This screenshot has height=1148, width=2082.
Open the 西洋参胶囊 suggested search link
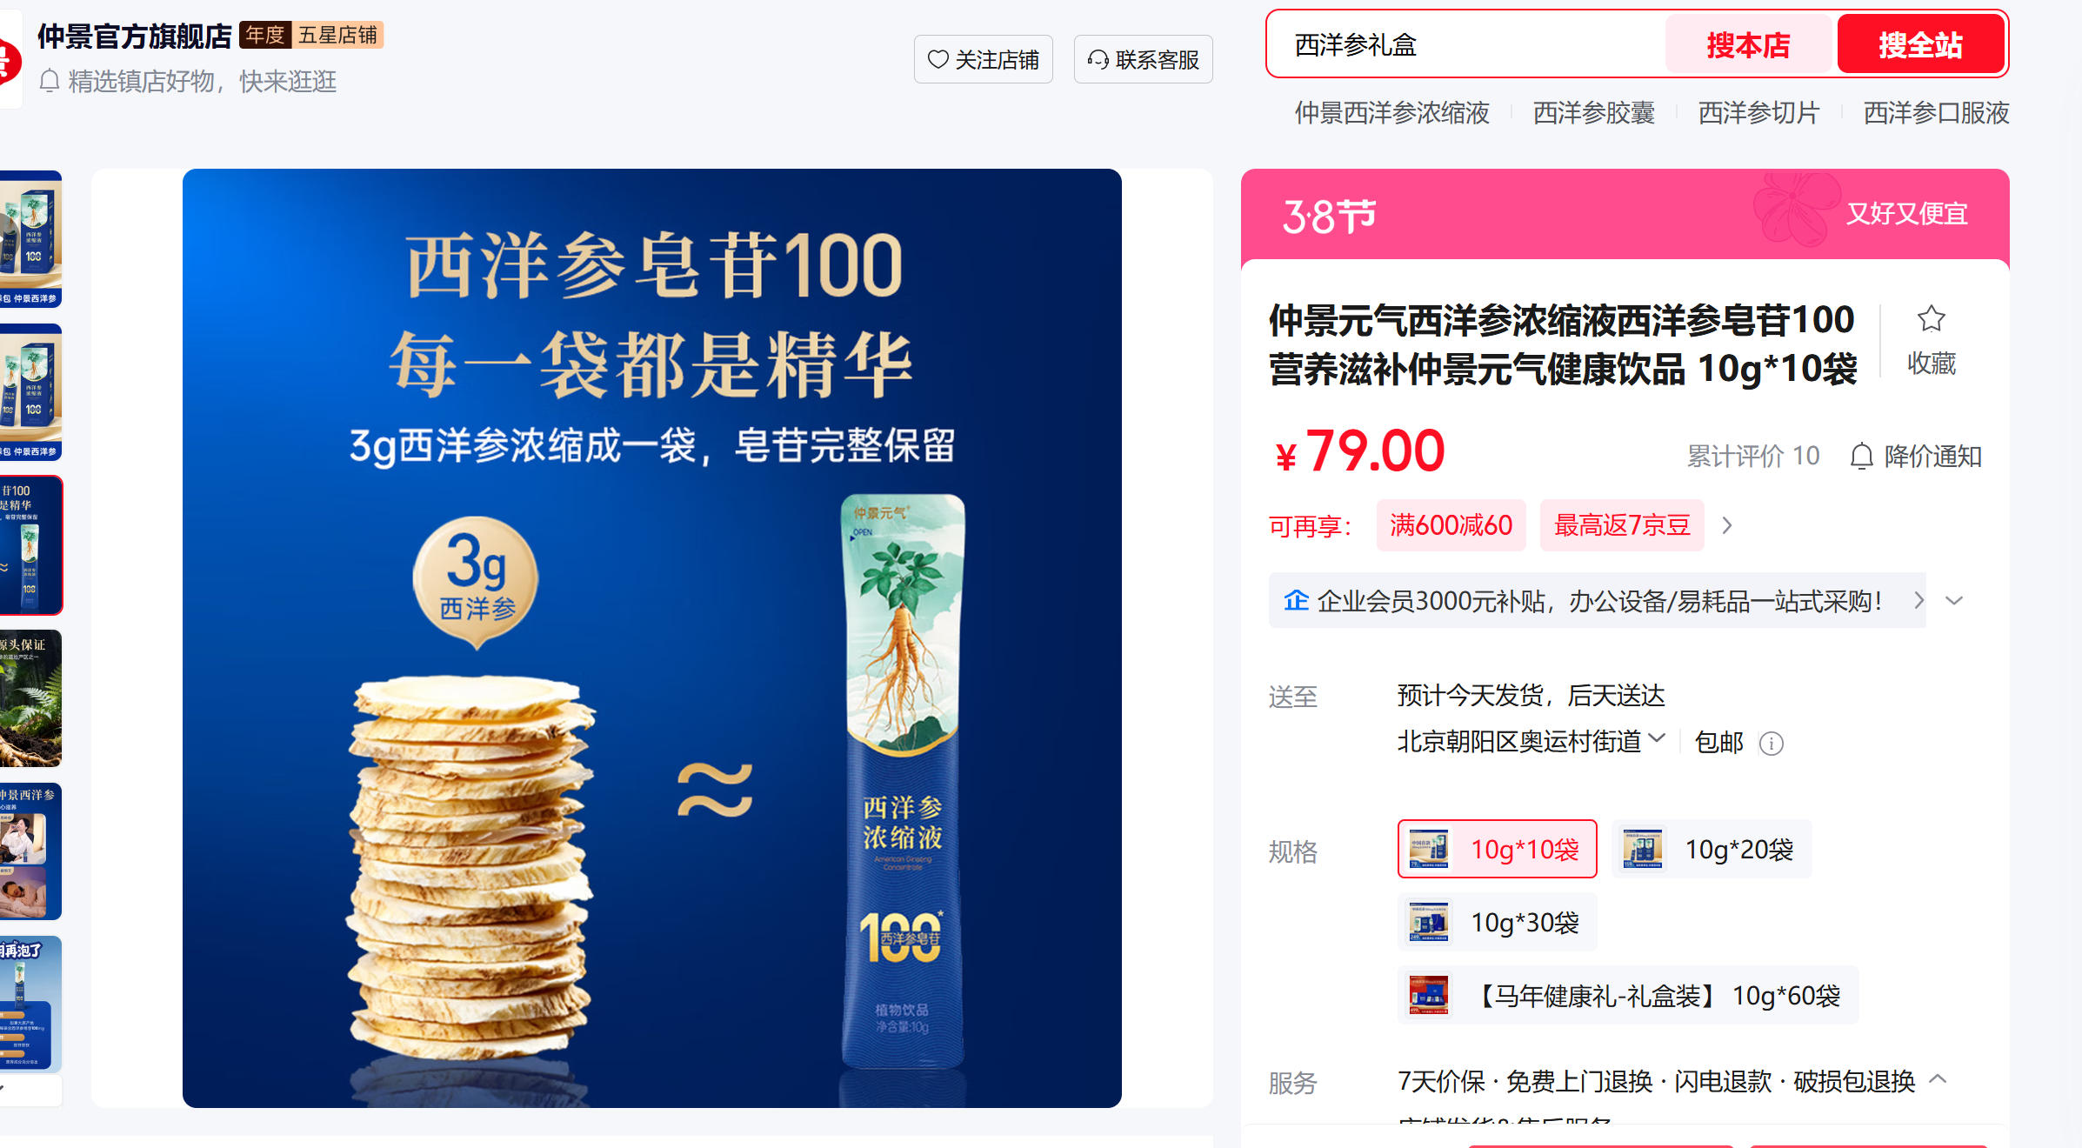pyautogui.click(x=1593, y=113)
